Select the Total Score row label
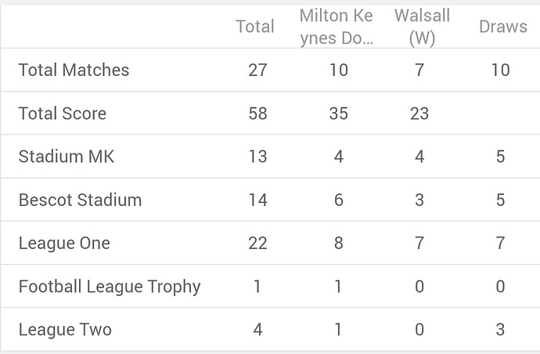This screenshot has height=354, width=540. (x=62, y=114)
